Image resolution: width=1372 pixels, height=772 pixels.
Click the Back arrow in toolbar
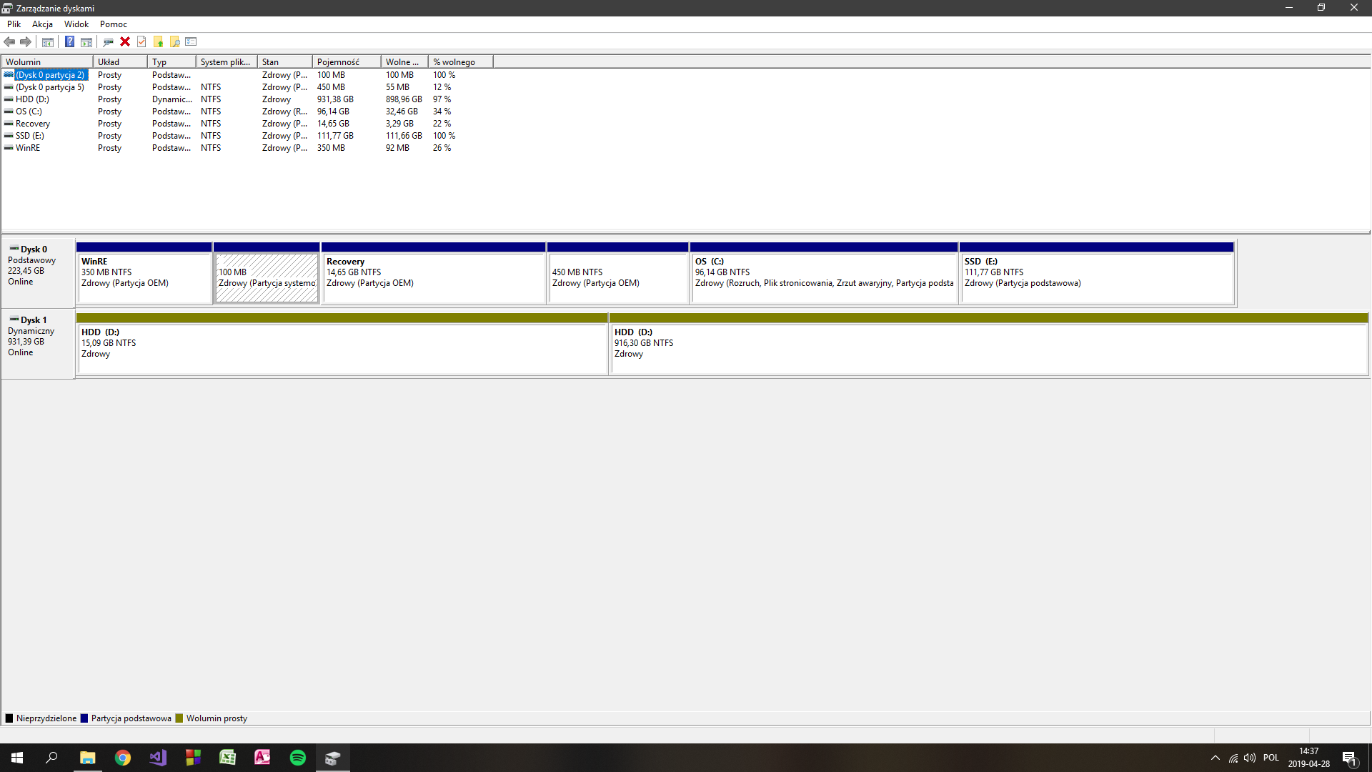pyautogui.click(x=10, y=41)
